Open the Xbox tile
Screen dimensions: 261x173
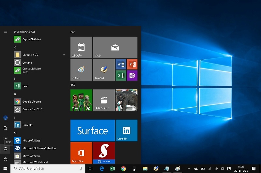pos(81,100)
